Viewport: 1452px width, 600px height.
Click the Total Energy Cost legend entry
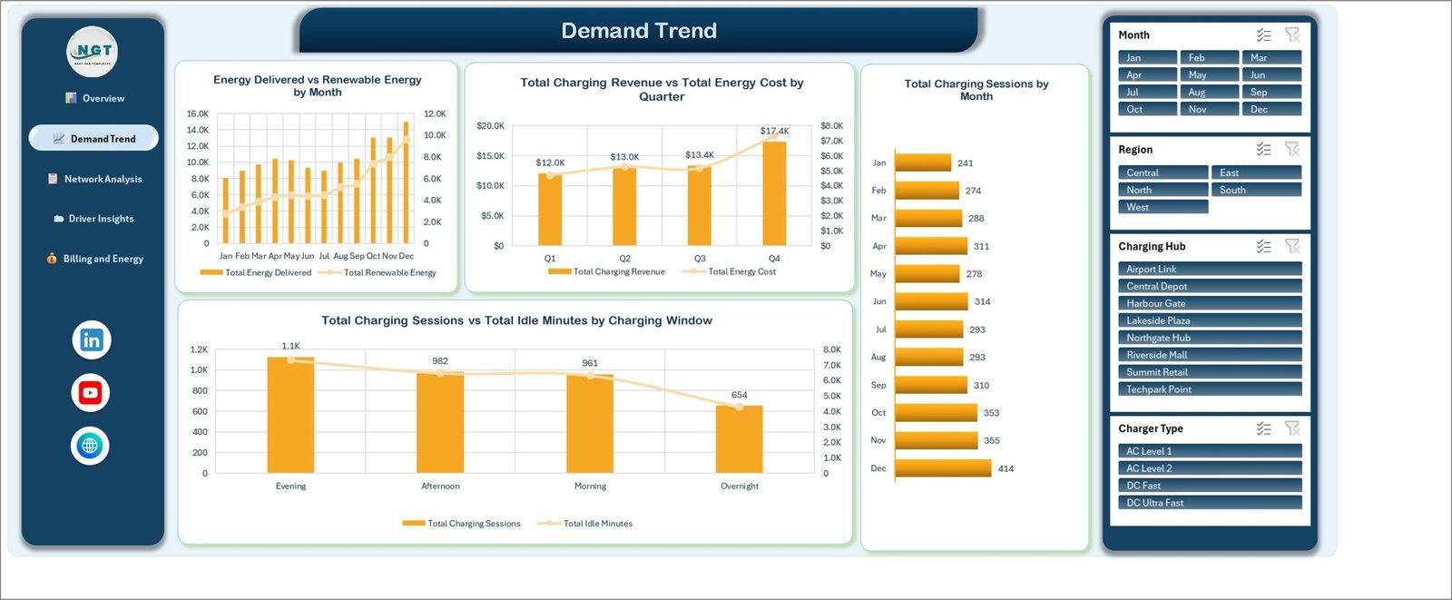(x=730, y=271)
